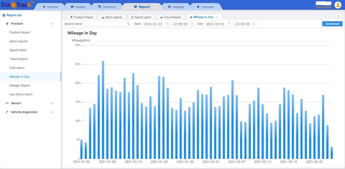The image size is (345, 169).
Task: Expand the Vehicle diagnostic section
Action: coord(52,112)
